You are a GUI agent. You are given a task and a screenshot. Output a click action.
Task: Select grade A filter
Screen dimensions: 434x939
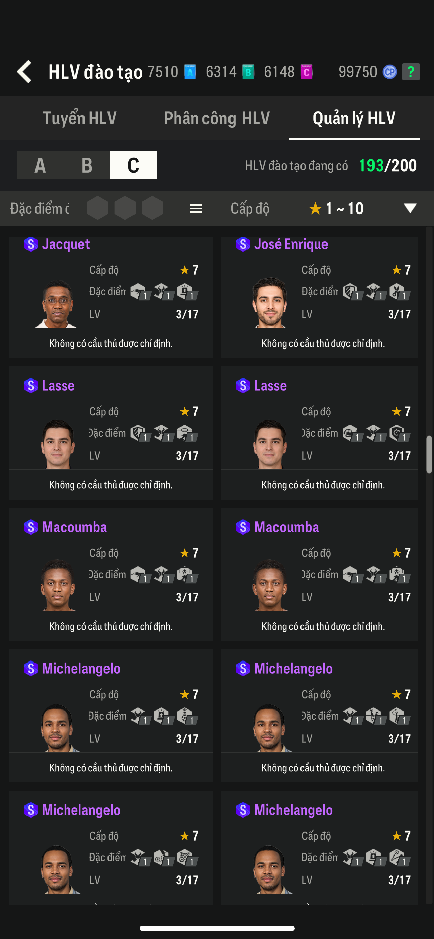[40, 166]
